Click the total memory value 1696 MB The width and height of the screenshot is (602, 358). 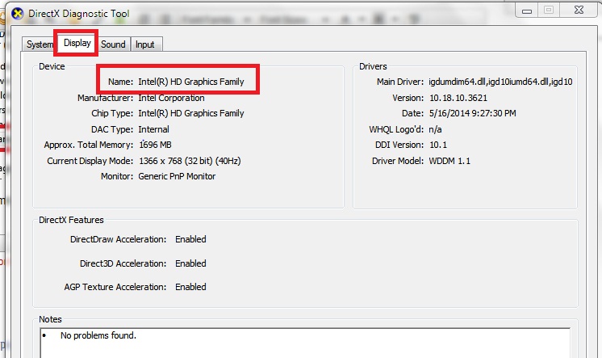[155, 145]
